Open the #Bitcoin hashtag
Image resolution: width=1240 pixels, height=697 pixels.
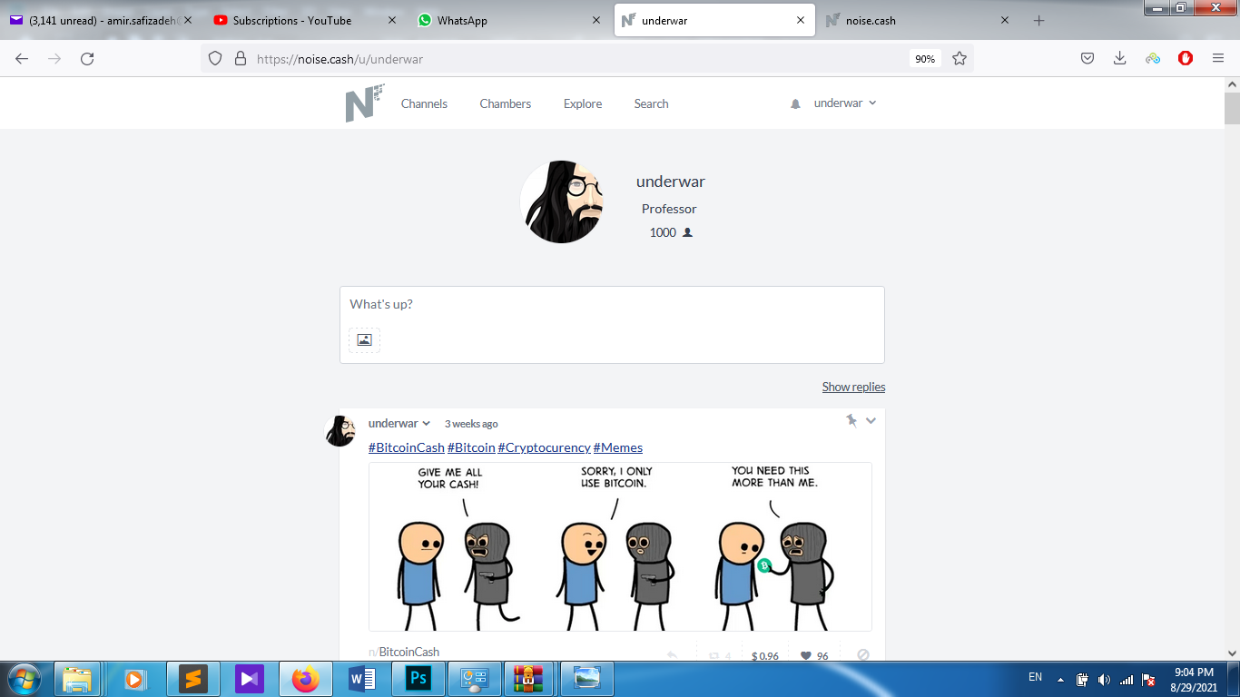pyautogui.click(x=471, y=447)
